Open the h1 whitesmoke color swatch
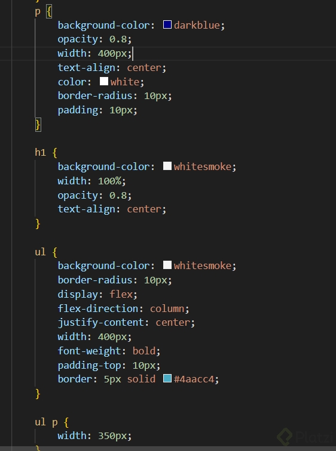Image resolution: width=336 pixels, height=451 pixels. click(x=167, y=166)
